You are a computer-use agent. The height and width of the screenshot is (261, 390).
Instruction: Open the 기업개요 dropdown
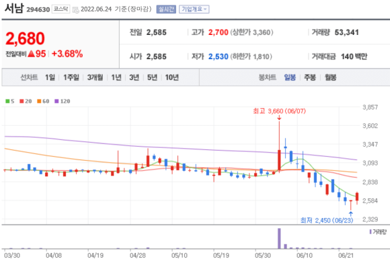point(194,9)
